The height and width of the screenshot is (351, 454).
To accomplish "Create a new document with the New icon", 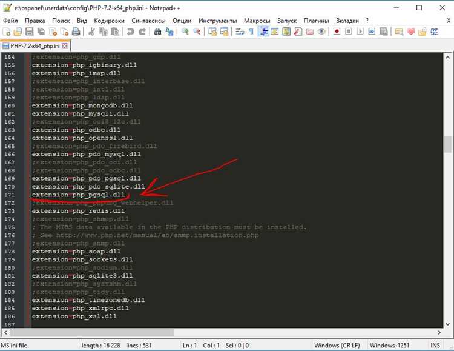I will [7, 32].
